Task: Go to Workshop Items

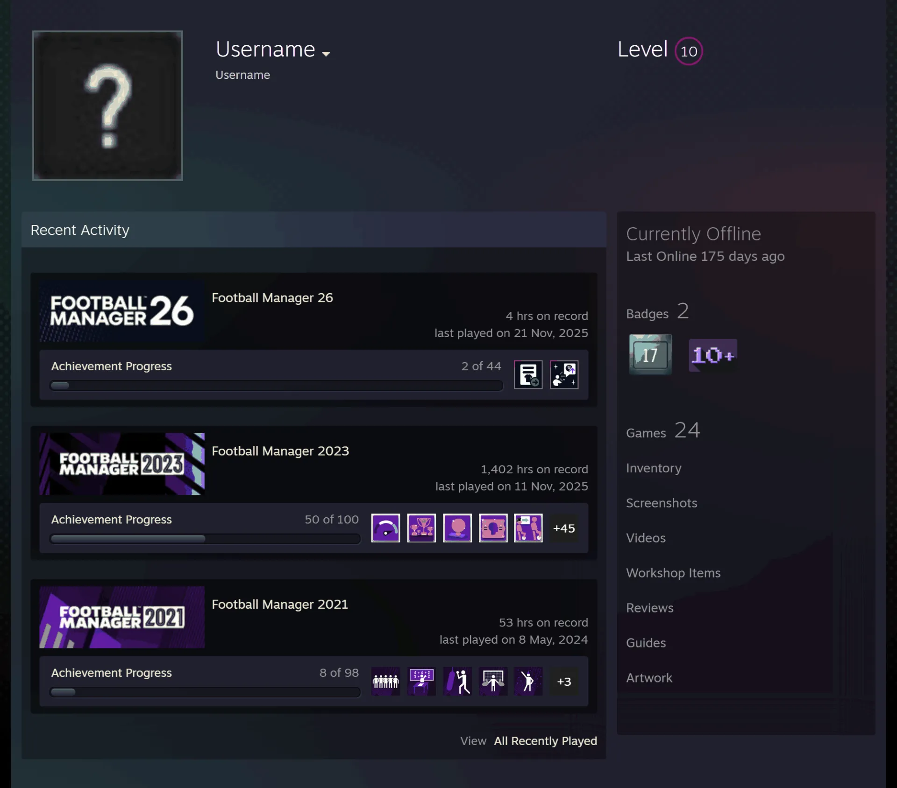Action: click(673, 573)
